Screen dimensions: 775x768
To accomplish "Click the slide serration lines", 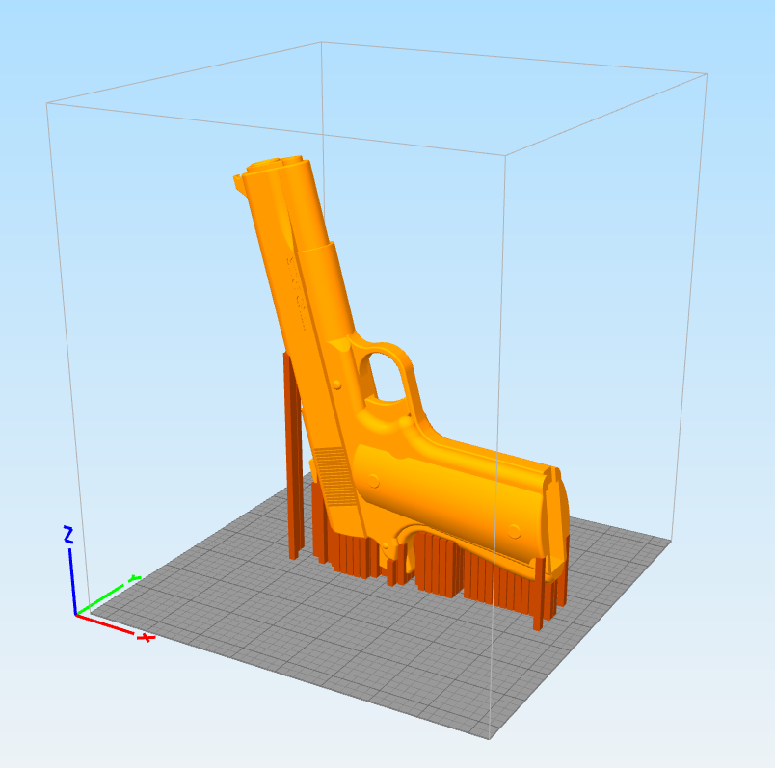I will tap(334, 477).
